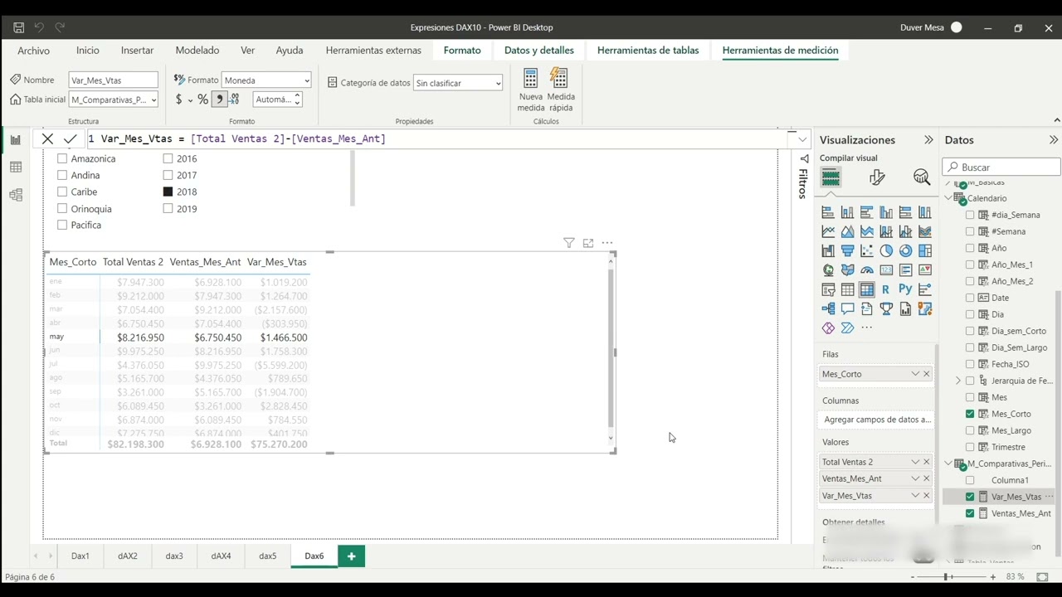The height and width of the screenshot is (597, 1062).
Task: Open Mes_Corto rows field dropdown
Action: [x=915, y=374]
